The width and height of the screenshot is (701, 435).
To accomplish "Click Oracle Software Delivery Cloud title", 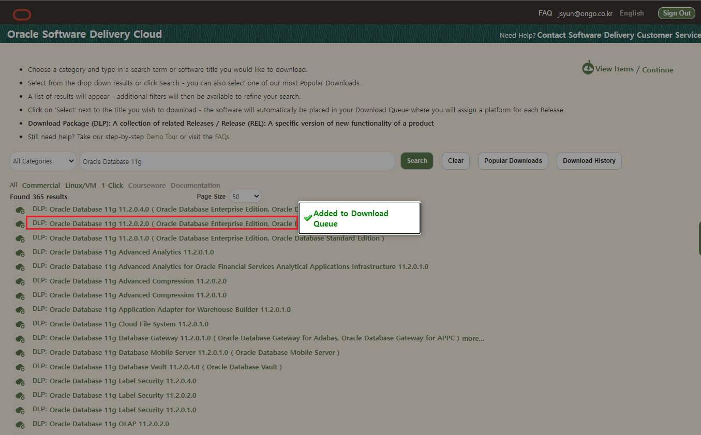I will point(85,35).
